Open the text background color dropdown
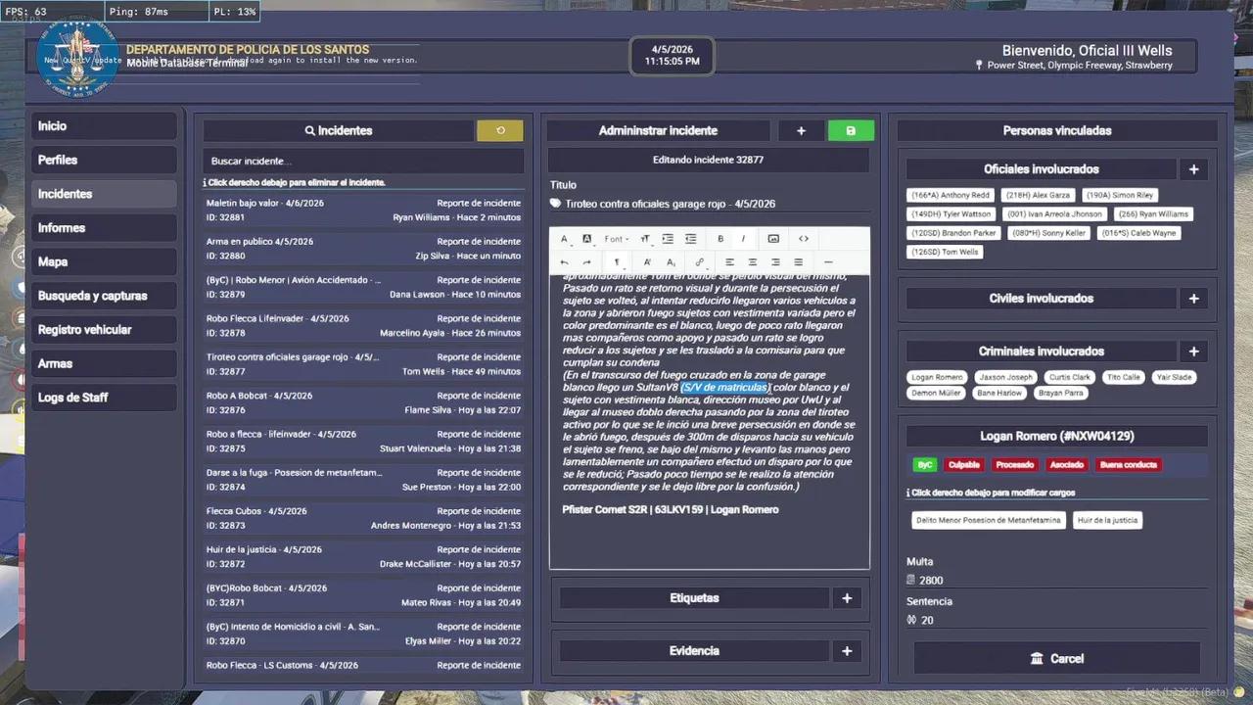Image resolution: width=1253 pixels, height=705 pixels. (587, 239)
